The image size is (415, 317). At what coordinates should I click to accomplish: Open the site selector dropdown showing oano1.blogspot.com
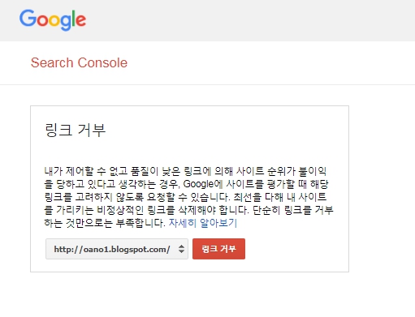[117, 249]
